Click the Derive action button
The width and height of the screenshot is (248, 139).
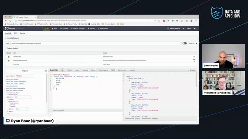122,70
